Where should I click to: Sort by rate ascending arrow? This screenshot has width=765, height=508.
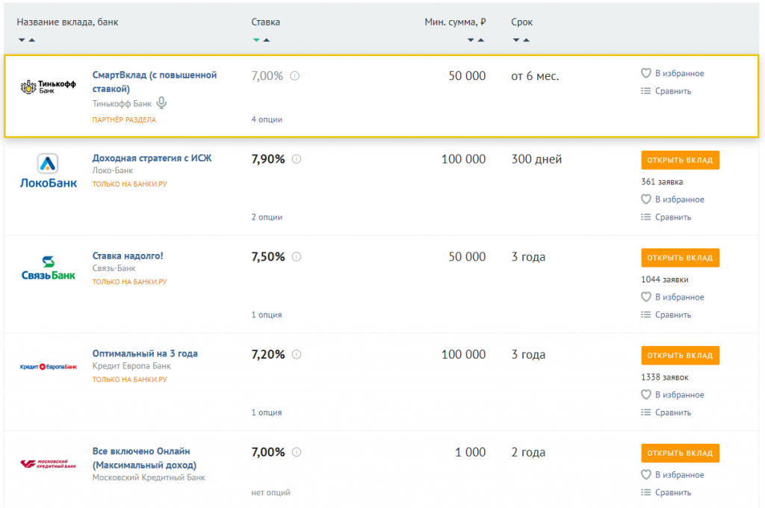pyautogui.click(x=267, y=40)
